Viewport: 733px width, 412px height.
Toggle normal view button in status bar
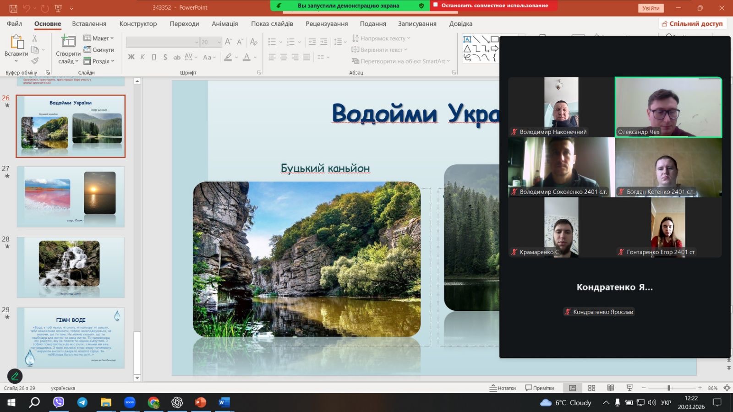573,388
